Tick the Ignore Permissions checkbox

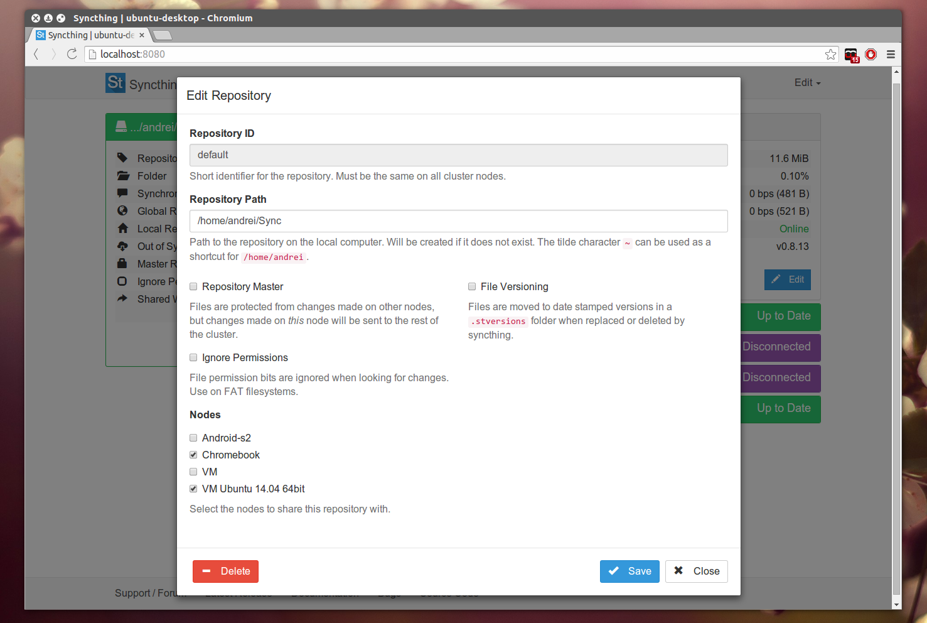[x=193, y=357]
